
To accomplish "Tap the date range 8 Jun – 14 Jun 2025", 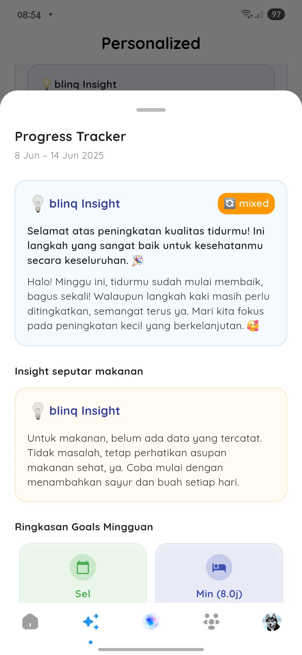I will click(59, 155).
